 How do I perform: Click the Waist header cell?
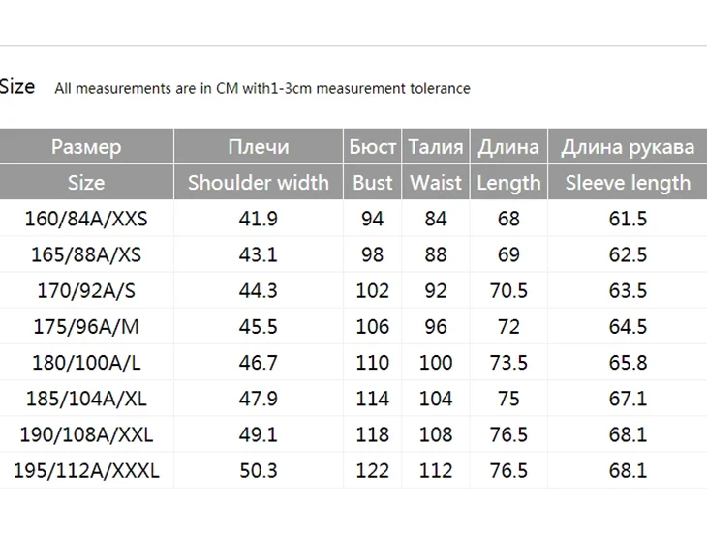pos(436,183)
